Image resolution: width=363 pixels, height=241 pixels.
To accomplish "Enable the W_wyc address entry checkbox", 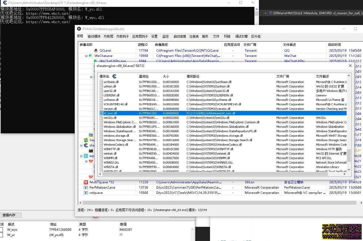I will pyautogui.click(x=2, y=230).
